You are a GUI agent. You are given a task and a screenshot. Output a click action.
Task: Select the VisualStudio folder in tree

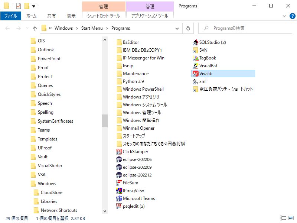pos(50,165)
